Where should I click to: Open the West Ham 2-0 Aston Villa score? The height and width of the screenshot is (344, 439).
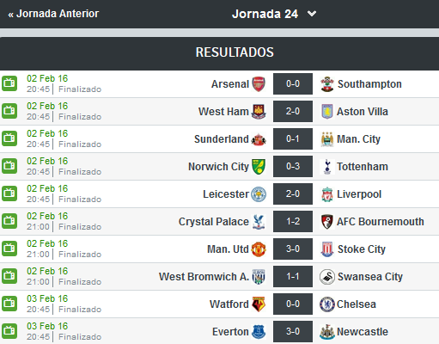pyautogui.click(x=293, y=111)
